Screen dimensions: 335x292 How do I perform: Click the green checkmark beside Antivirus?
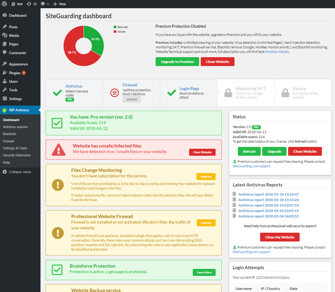(57, 93)
